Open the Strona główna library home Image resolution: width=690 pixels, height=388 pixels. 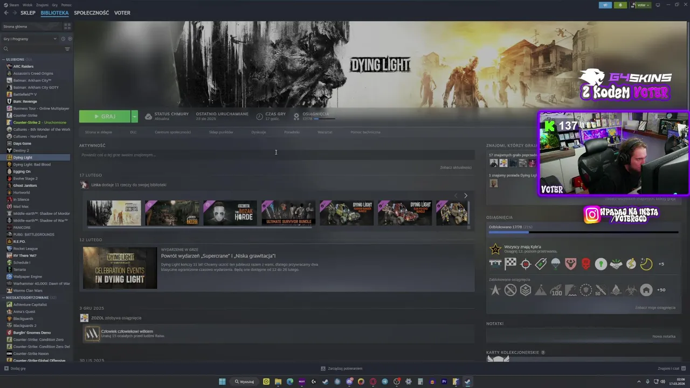pyautogui.click(x=31, y=26)
